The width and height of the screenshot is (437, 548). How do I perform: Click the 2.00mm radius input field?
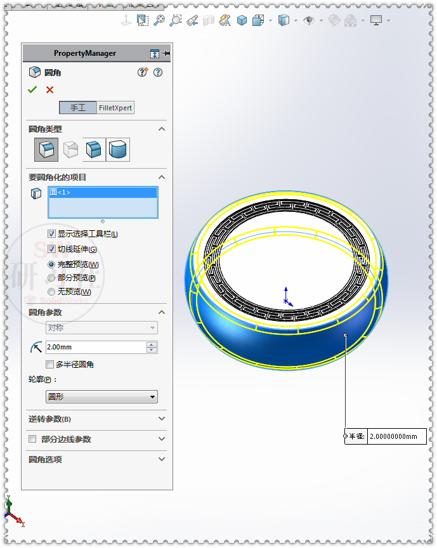click(x=96, y=347)
